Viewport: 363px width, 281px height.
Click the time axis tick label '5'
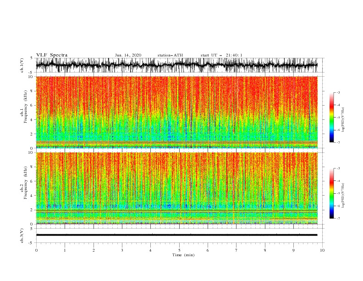tap(179, 250)
